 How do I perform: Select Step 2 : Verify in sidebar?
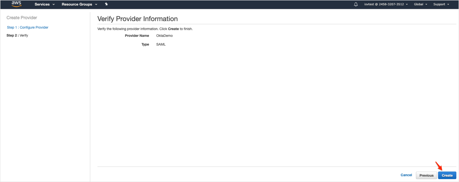point(17,36)
